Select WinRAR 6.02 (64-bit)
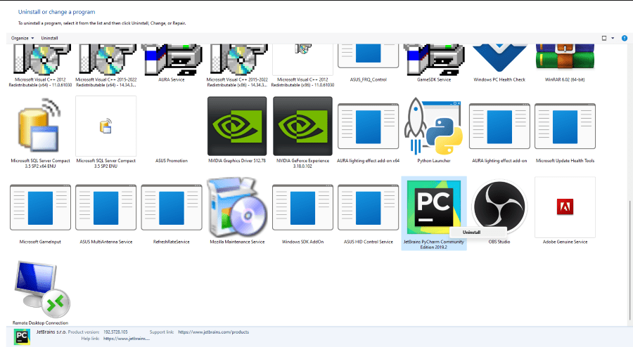633x347 pixels. point(565,64)
